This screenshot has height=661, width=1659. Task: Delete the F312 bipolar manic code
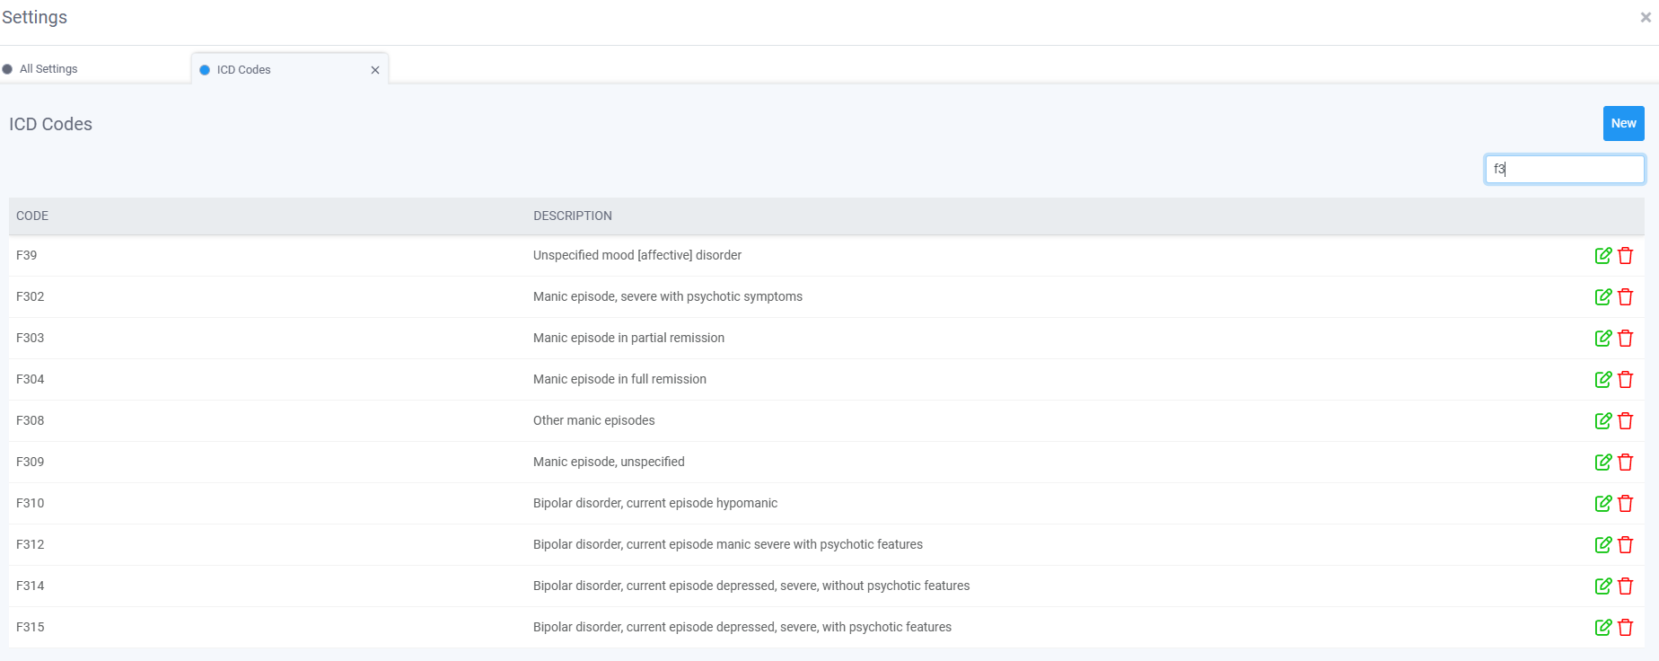point(1625,545)
